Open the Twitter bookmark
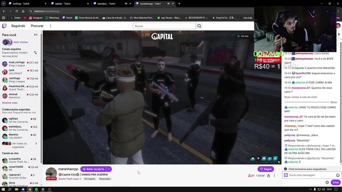The height and width of the screenshot is (192, 342). (15, 18)
